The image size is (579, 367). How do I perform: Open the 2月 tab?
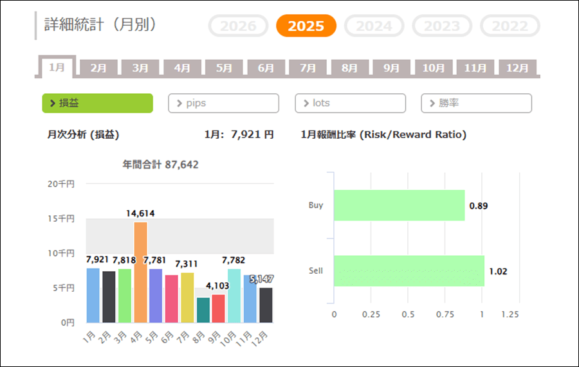pyautogui.click(x=98, y=68)
